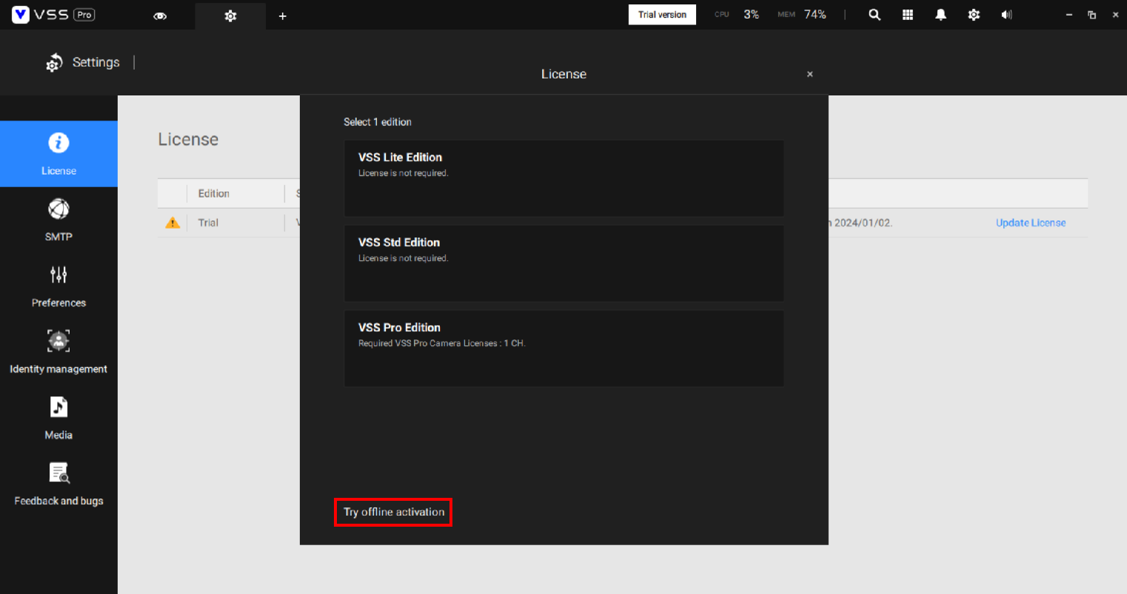Open the search magnifier in top bar
The image size is (1127, 594).
(x=874, y=15)
